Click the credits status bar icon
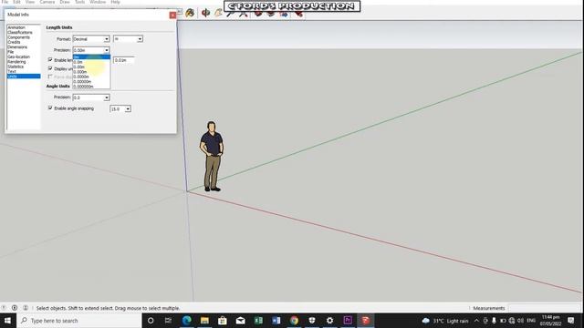This screenshot has width=584, height=328. coord(15,308)
